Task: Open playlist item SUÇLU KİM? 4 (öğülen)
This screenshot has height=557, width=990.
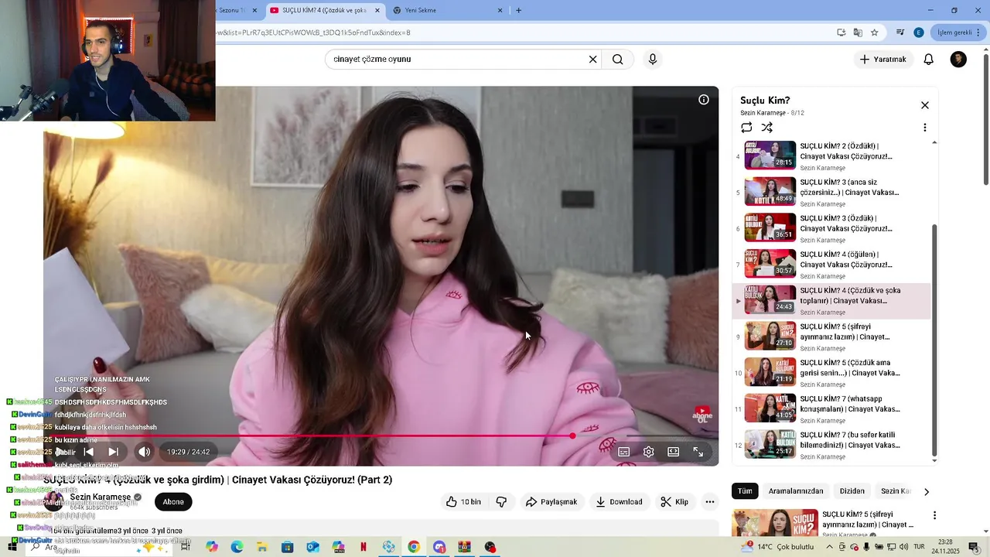Action: click(x=831, y=265)
